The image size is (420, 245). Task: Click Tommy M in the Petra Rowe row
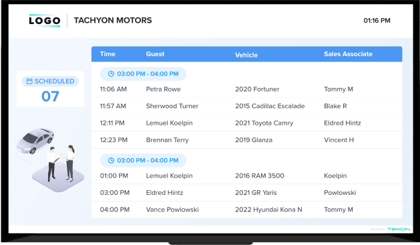(339, 89)
